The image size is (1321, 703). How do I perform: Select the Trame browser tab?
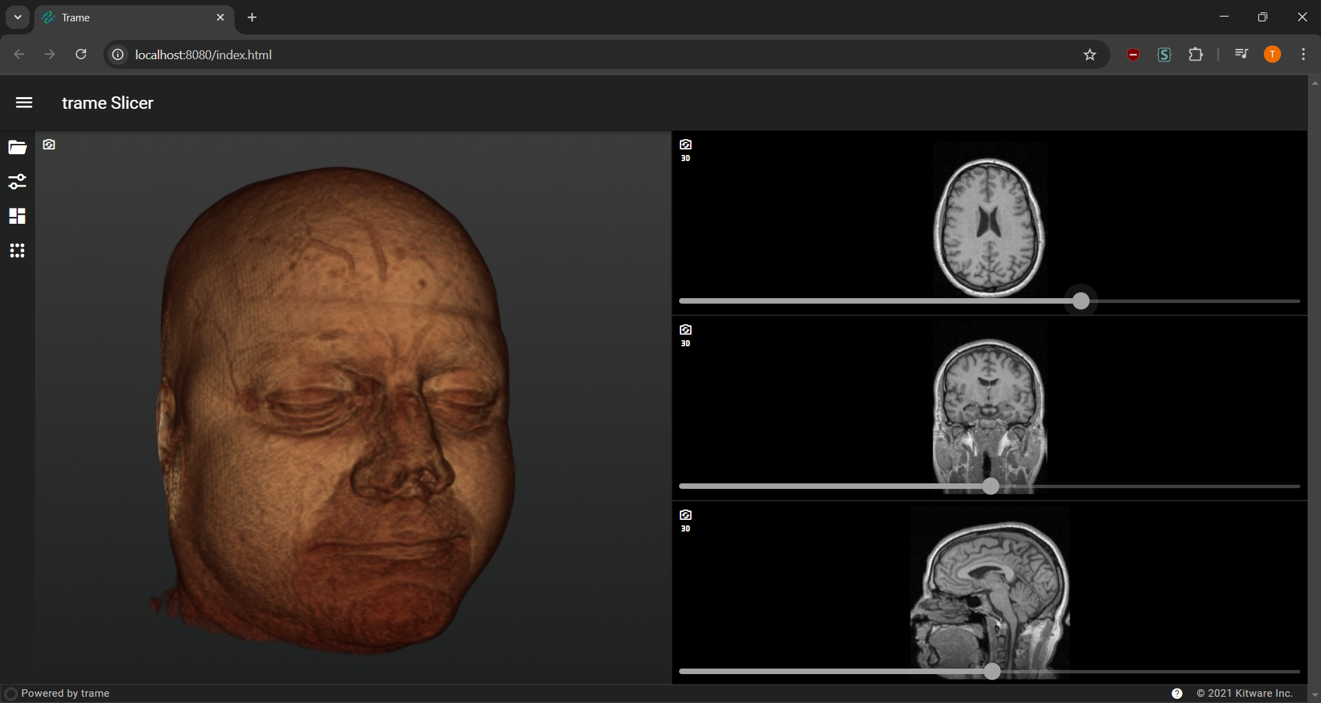tap(131, 18)
